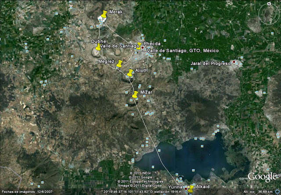Click the elevación 1916 m readout
The width and height of the screenshot is (281, 195).
click(x=167, y=192)
